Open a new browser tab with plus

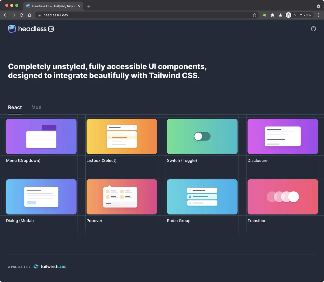89,6
